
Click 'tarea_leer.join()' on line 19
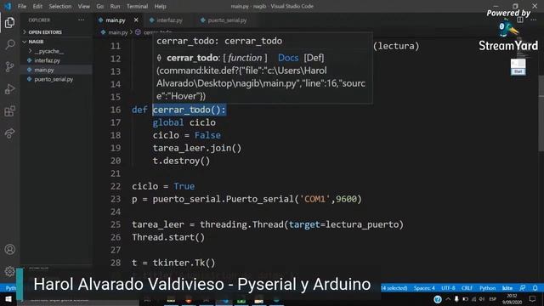click(197, 149)
